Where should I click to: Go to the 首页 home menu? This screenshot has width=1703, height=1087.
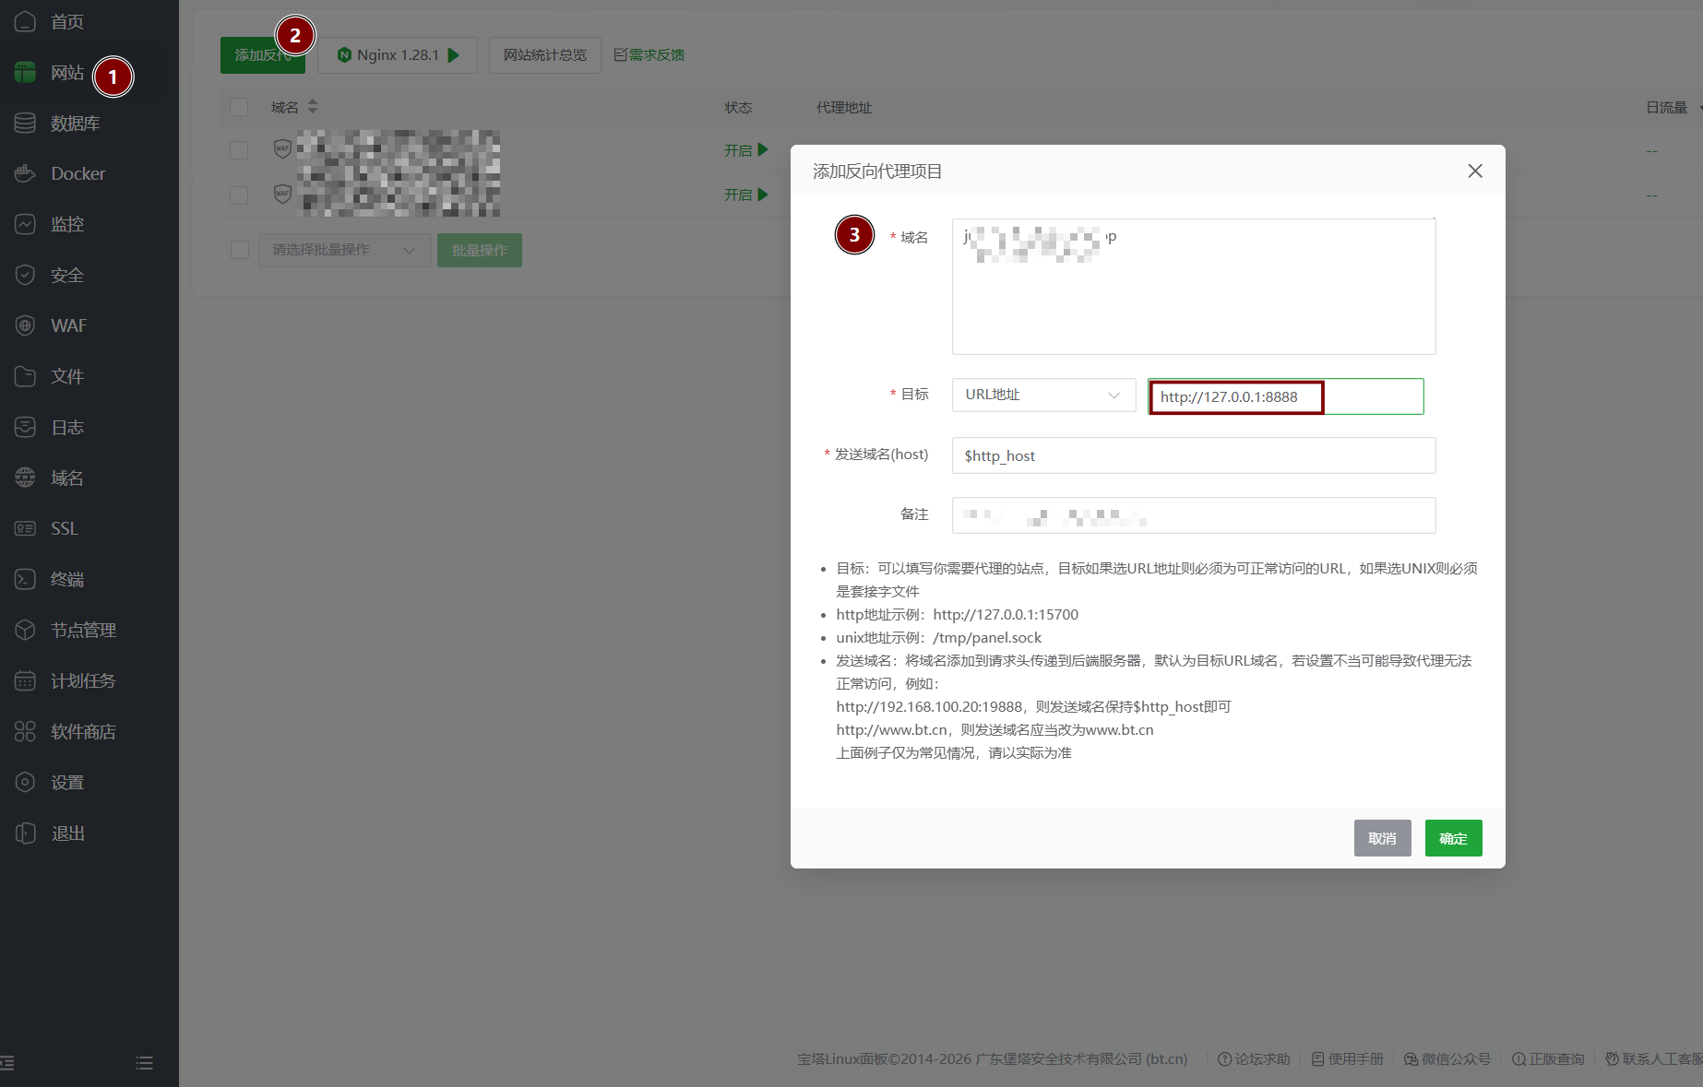point(67,21)
